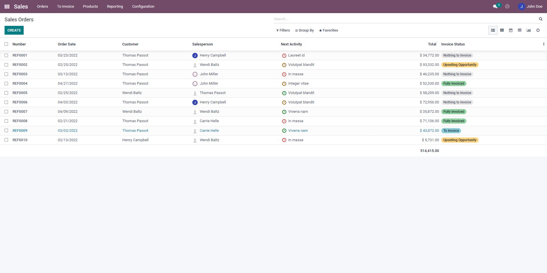Viewport: 547px width, 273px height.
Task: Switch to activity view
Action: coord(538,30)
